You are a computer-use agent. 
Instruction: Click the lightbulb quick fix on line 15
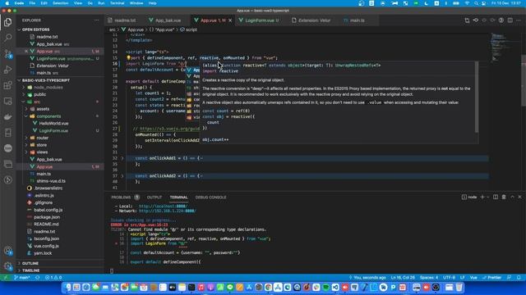[128, 58]
